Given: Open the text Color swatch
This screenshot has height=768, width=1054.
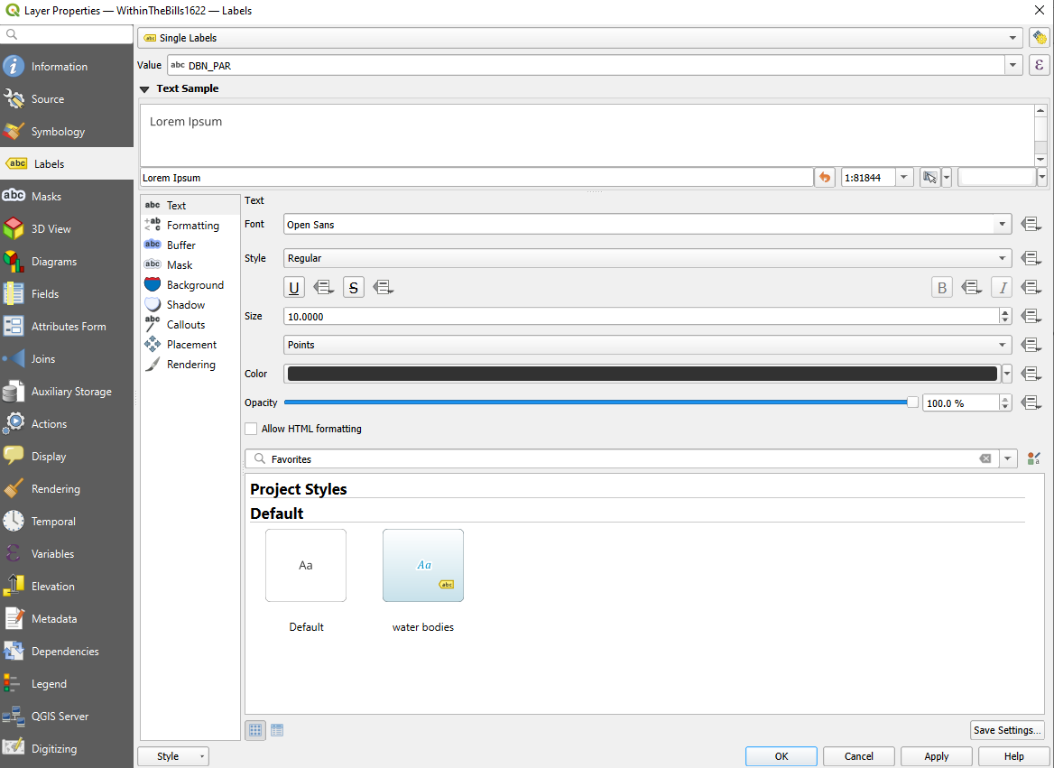Looking at the screenshot, I should 643,373.
